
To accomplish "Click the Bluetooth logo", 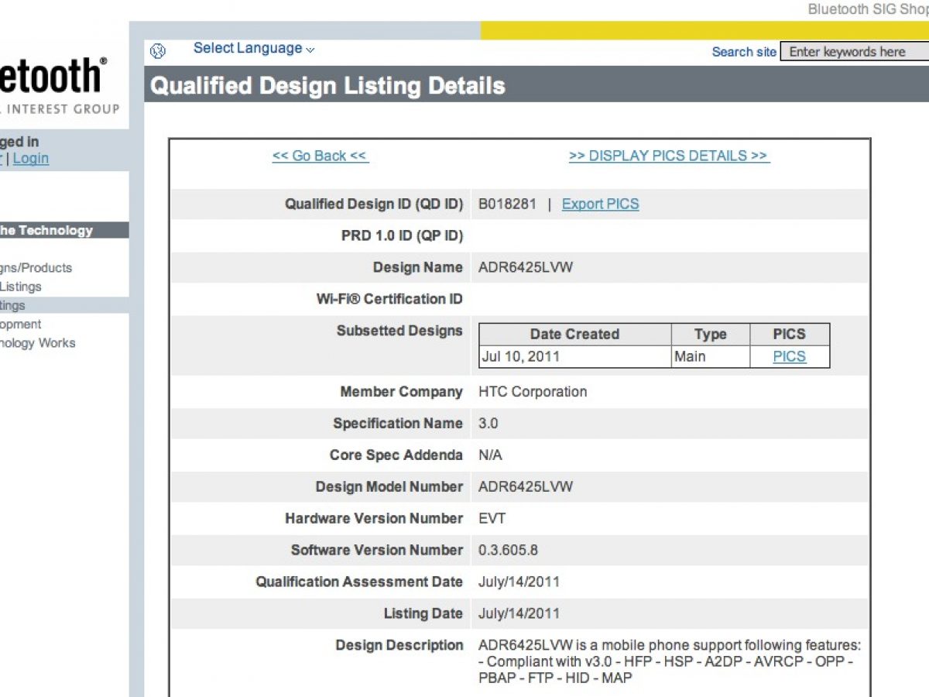I will click(x=50, y=77).
